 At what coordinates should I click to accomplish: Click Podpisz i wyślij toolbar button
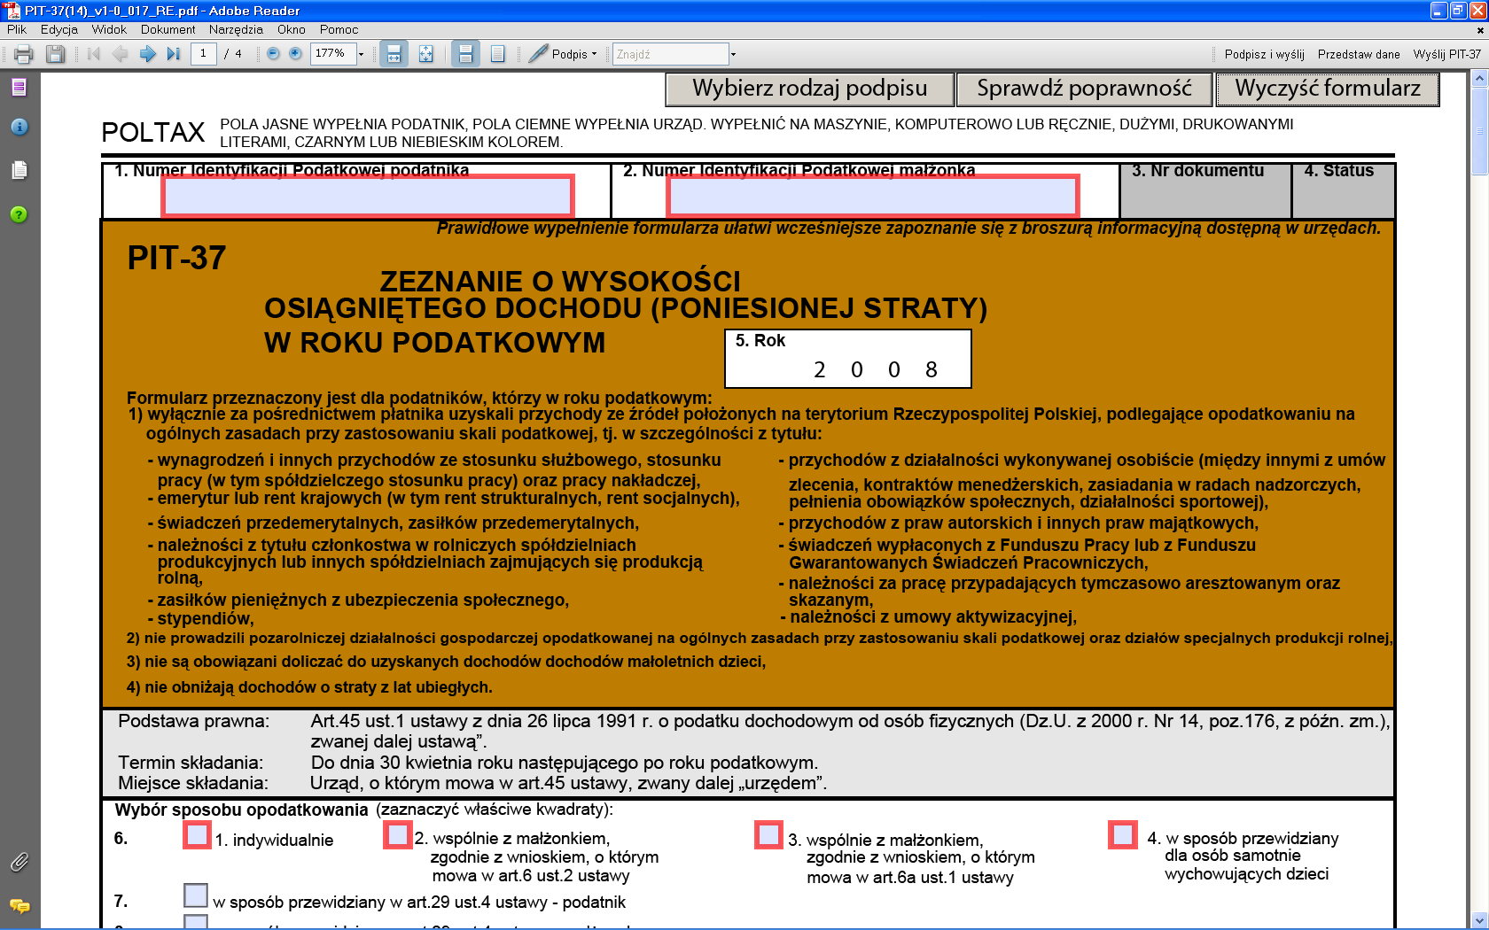[x=1264, y=54]
